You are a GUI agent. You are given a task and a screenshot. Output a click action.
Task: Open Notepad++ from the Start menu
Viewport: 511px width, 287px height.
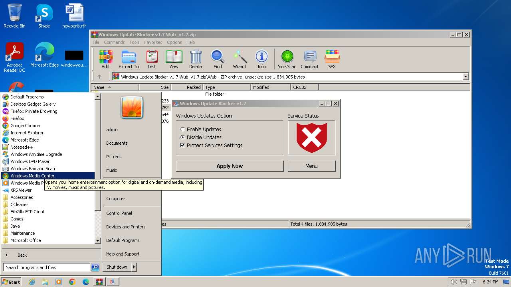[22, 147]
